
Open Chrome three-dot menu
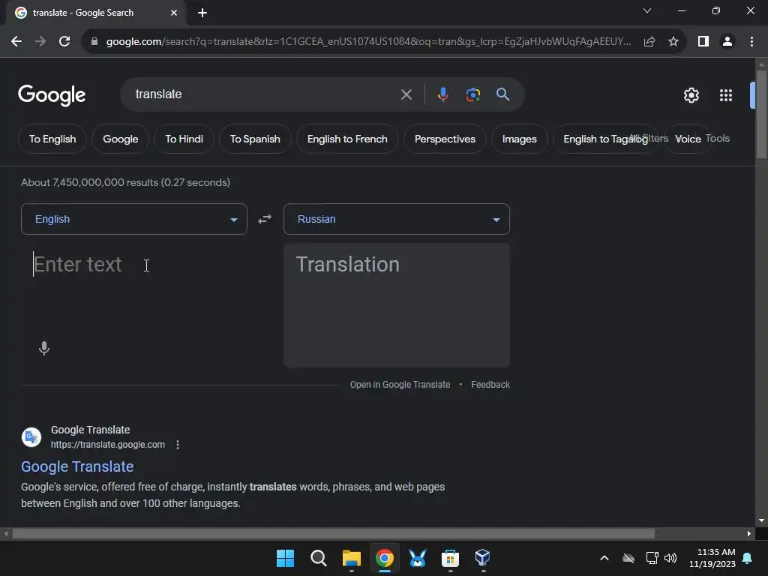pos(751,42)
